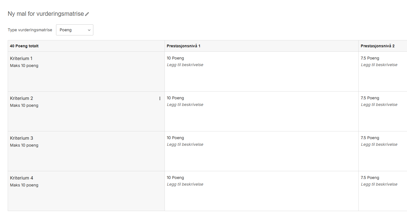
Task: Click the pencil icon to rename template
Action: [x=87, y=14]
